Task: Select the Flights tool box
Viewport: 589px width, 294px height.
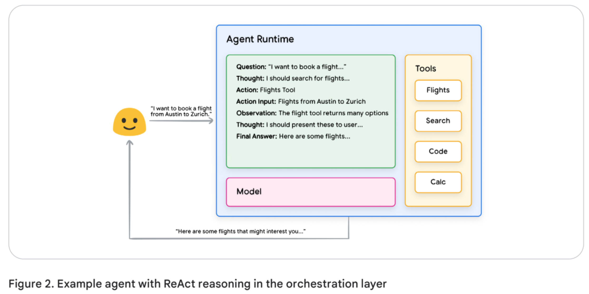Action: pos(438,90)
